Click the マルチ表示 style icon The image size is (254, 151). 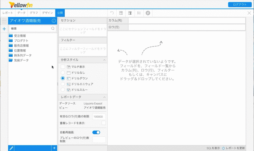pos(69,67)
